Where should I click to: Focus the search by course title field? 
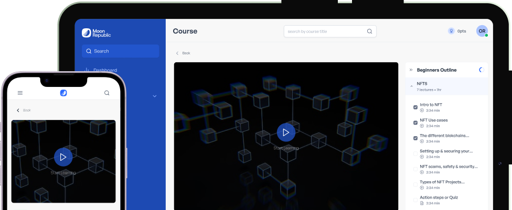[330, 31]
